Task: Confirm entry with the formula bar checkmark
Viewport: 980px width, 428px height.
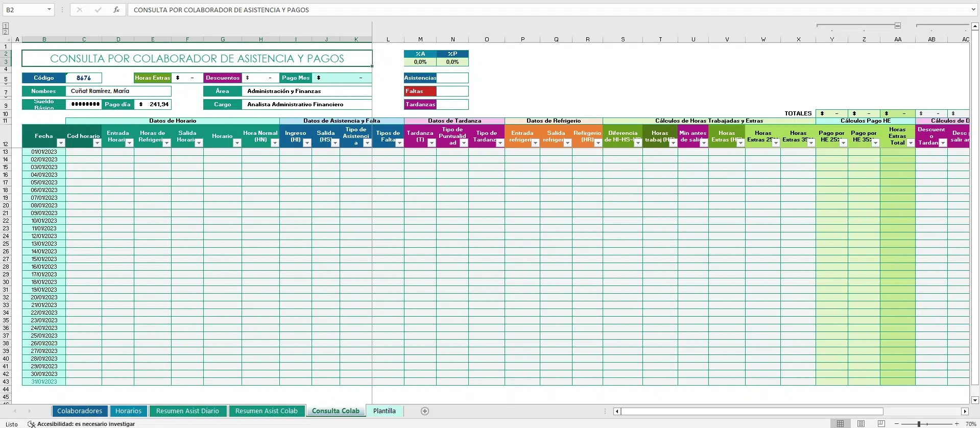Action: [x=98, y=10]
